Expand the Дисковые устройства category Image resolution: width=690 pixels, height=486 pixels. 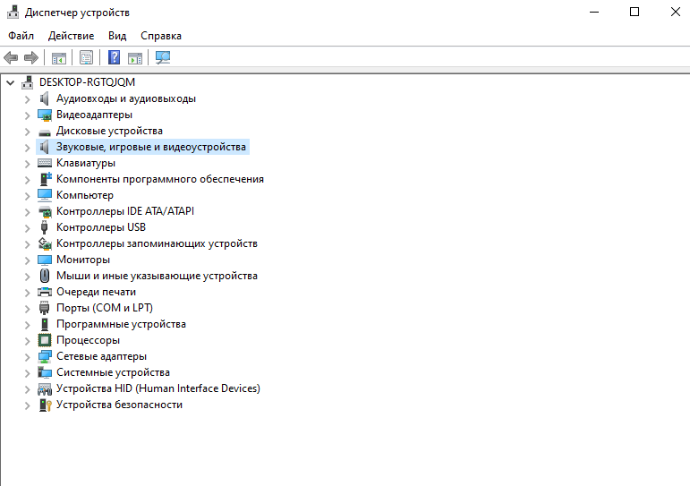(27, 132)
